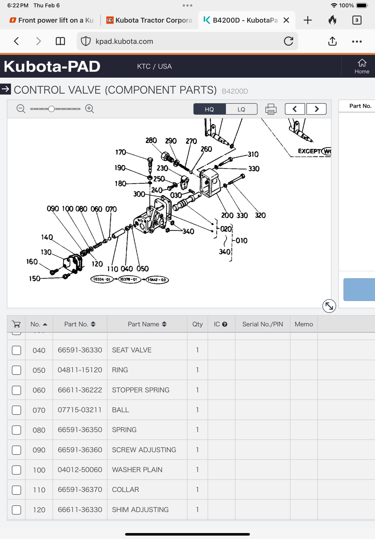This screenshot has width=375, height=539.
Task: Go back with the browser back arrow
Action: tap(16, 41)
